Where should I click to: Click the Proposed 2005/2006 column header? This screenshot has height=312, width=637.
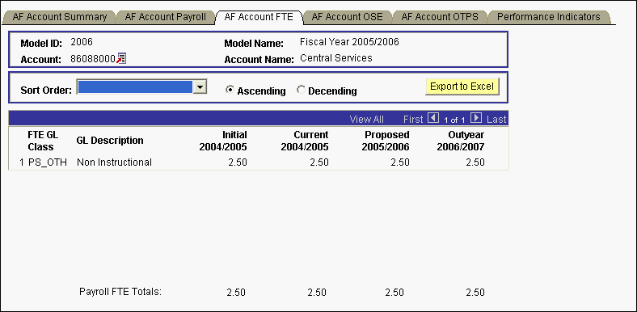coord(386,141)
